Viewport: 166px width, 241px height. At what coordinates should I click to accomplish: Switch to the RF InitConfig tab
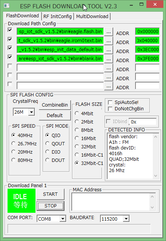coord(57,17)
